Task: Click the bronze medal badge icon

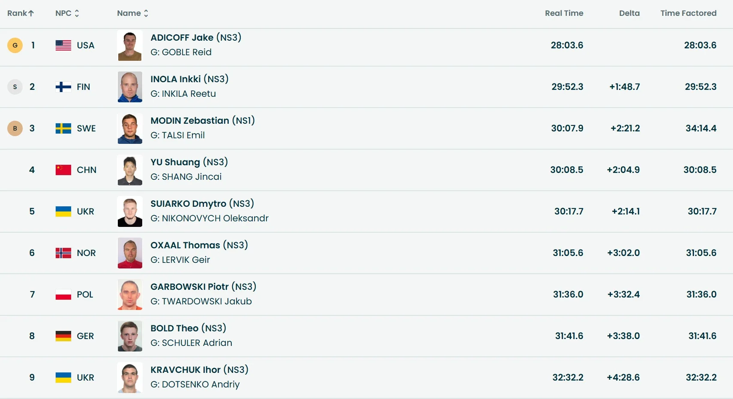Action: pyautogui.click(x=15, y=128)
